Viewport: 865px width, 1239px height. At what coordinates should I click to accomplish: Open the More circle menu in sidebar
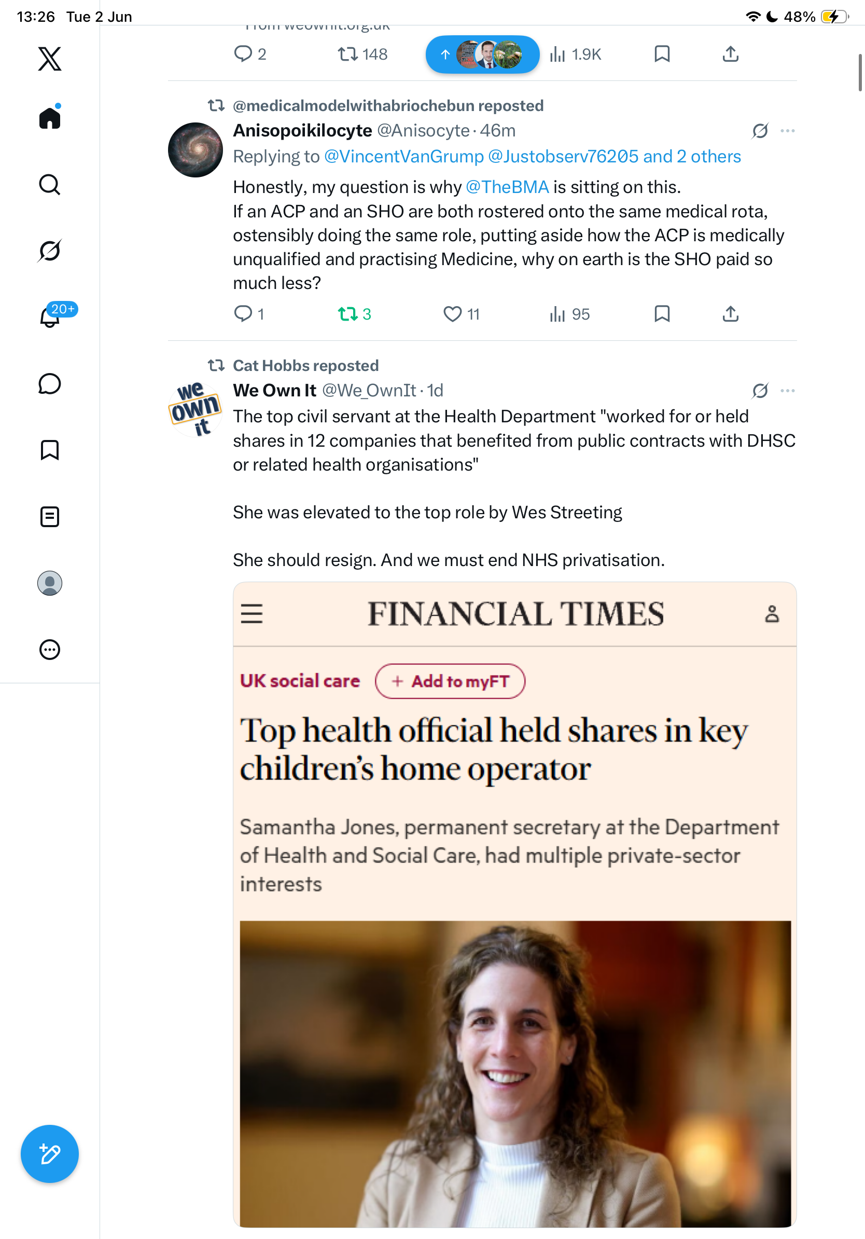click(x=50, y=650)
